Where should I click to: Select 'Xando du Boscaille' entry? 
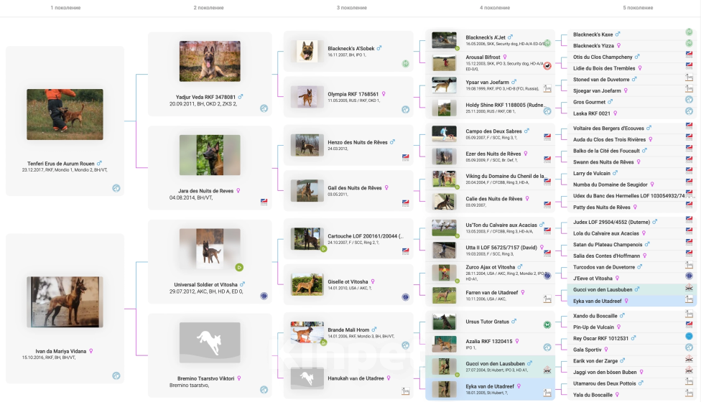point(595,316)
